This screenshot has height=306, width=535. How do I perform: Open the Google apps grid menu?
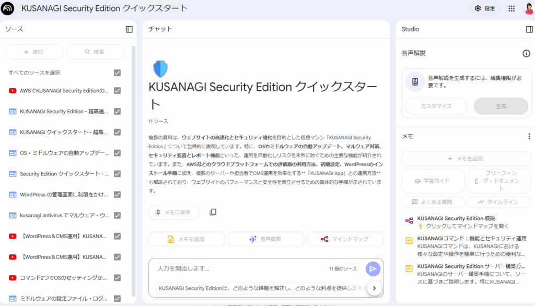tap(511, 8)
